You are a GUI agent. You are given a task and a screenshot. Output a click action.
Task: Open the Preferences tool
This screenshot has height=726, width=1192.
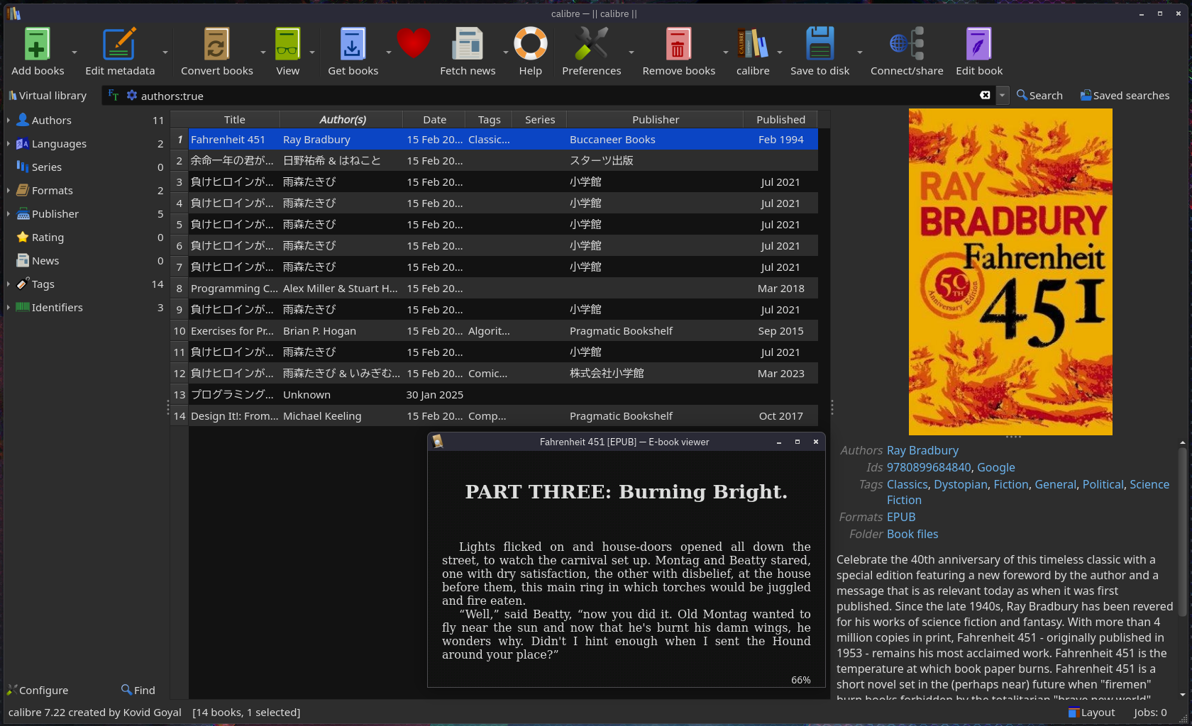coord(591,45)
